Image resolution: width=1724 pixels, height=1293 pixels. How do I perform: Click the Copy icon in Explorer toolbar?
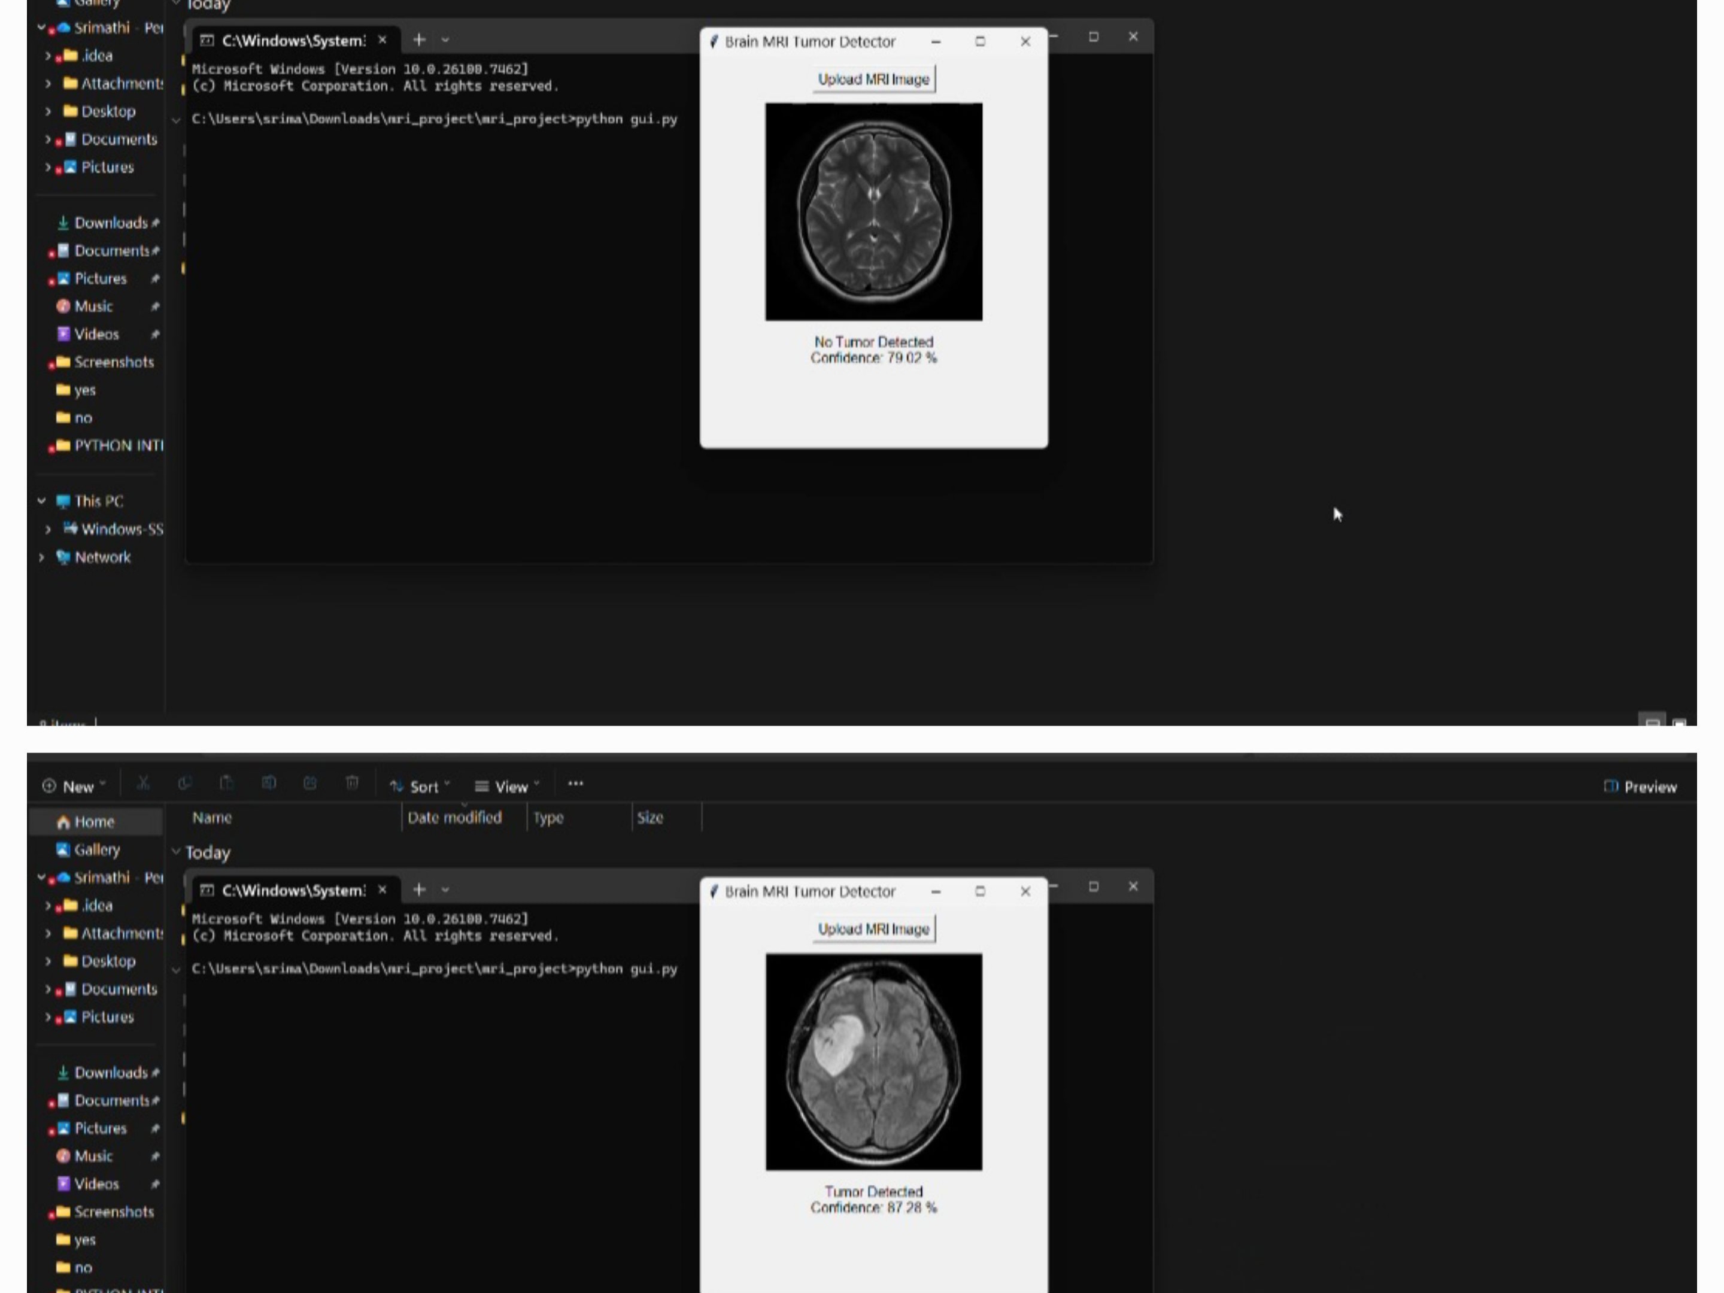[185, 783]
